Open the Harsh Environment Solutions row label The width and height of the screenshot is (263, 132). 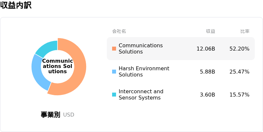coord(144,72)
